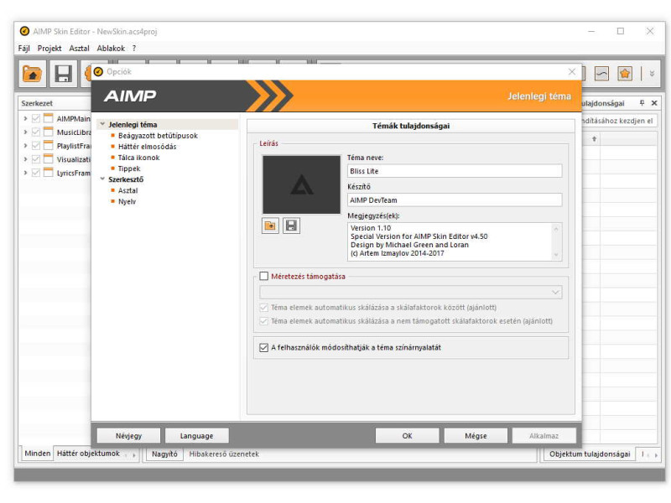The image size is (671, 503).
Task: Toggle users can modify theme hue checkbox
Action: (x=263, y=347)
